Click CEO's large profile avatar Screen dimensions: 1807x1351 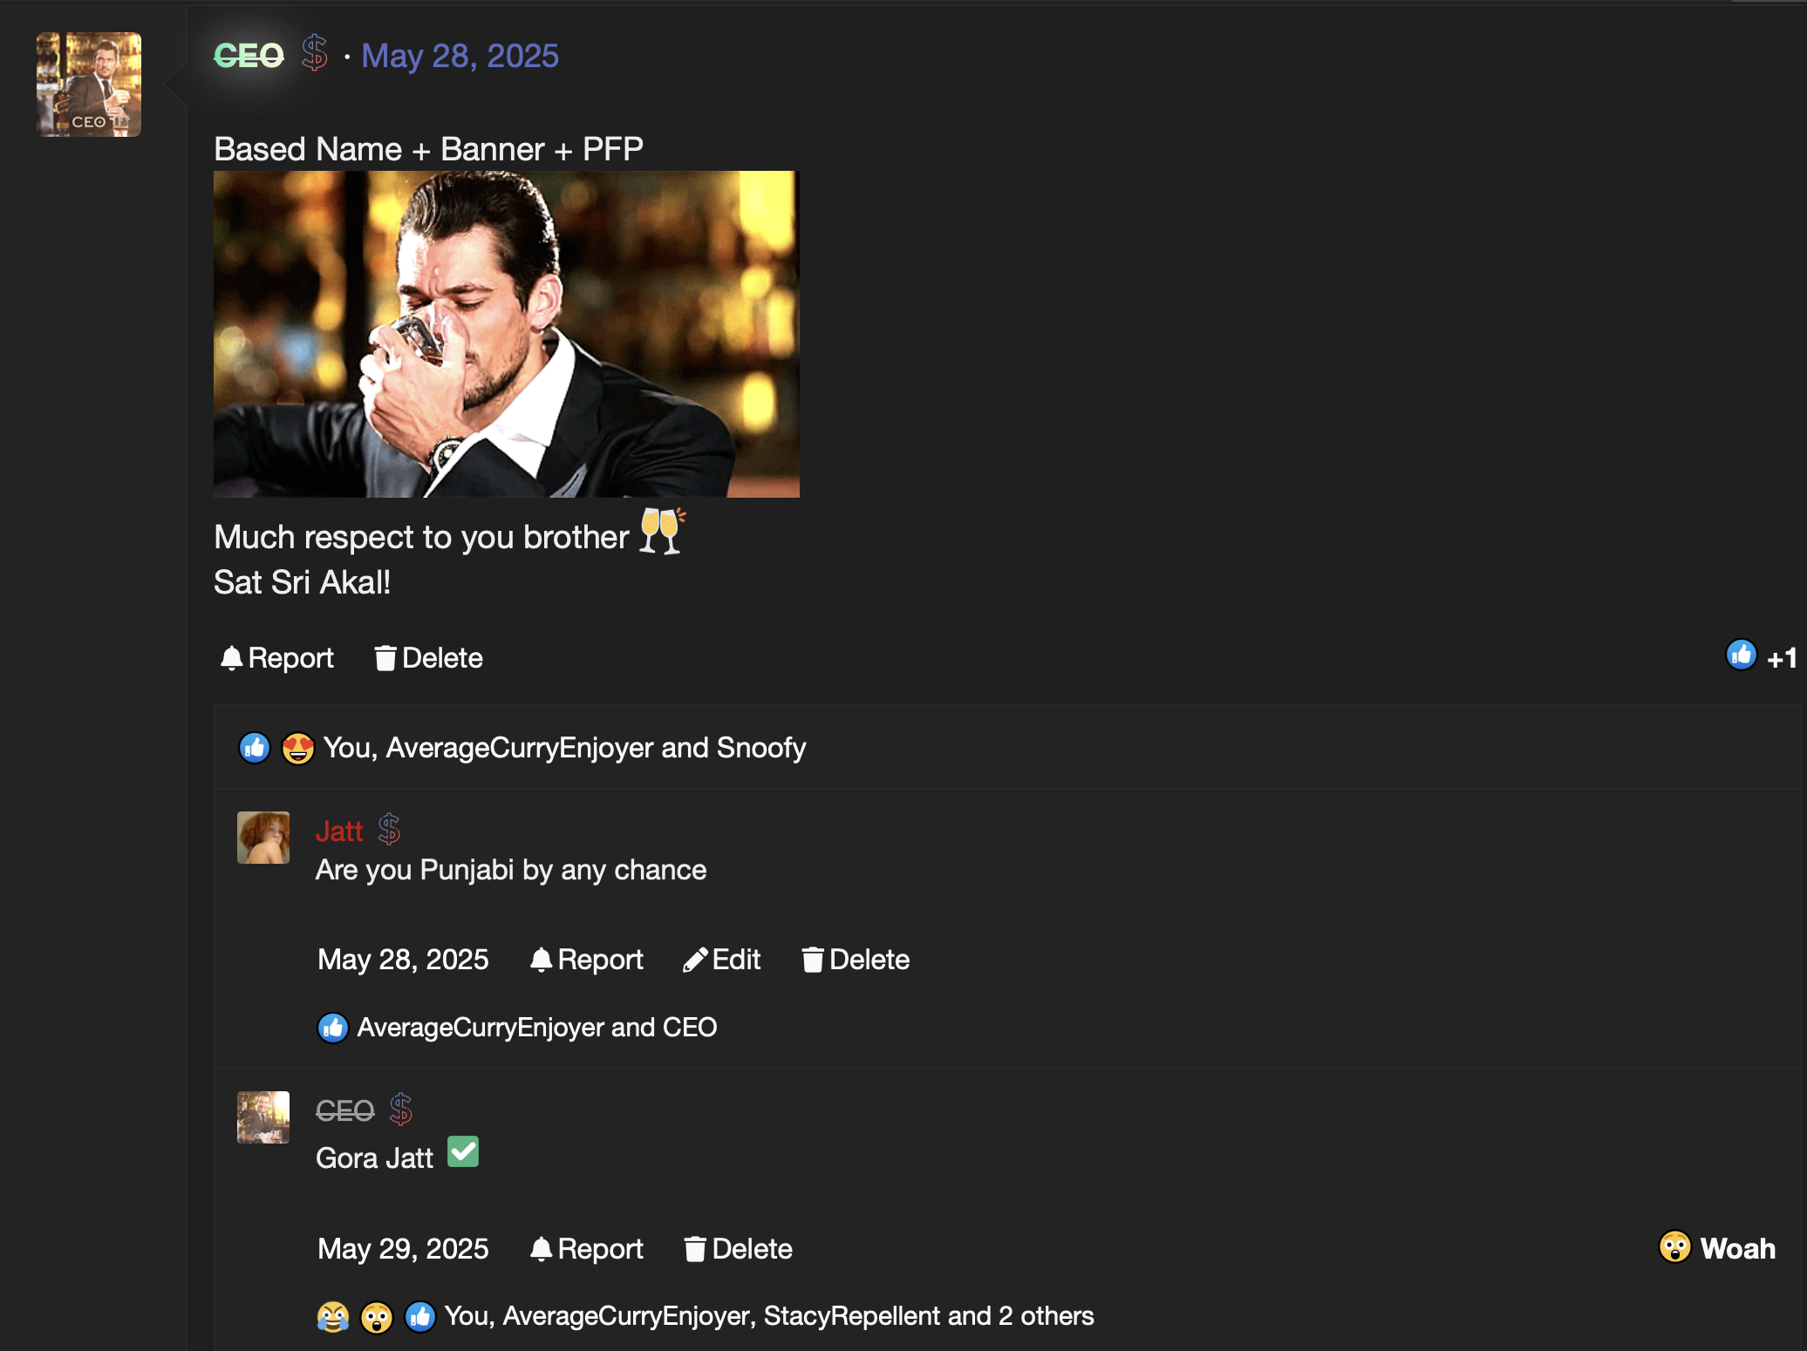point(88,85)
